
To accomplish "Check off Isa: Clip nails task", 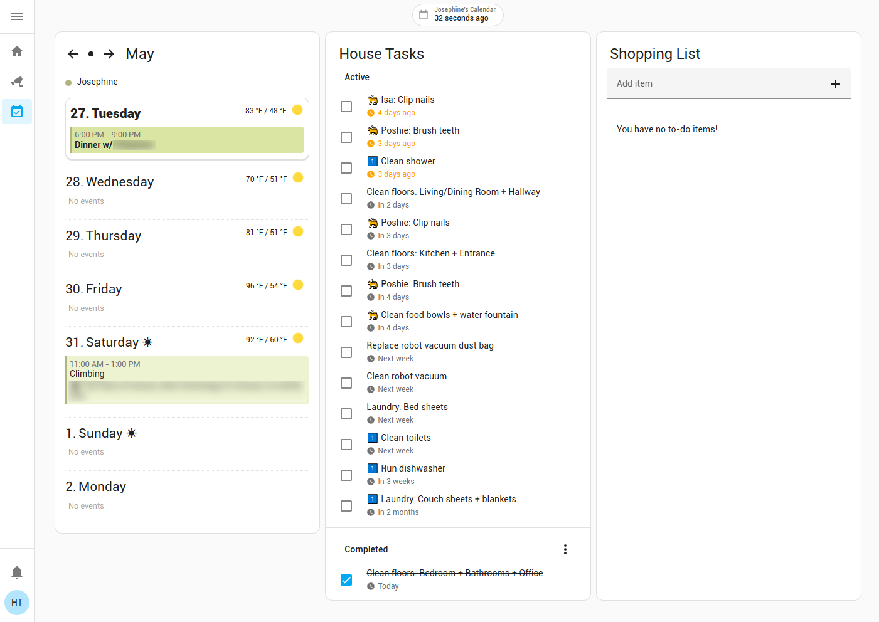I will tap(346, 107).
